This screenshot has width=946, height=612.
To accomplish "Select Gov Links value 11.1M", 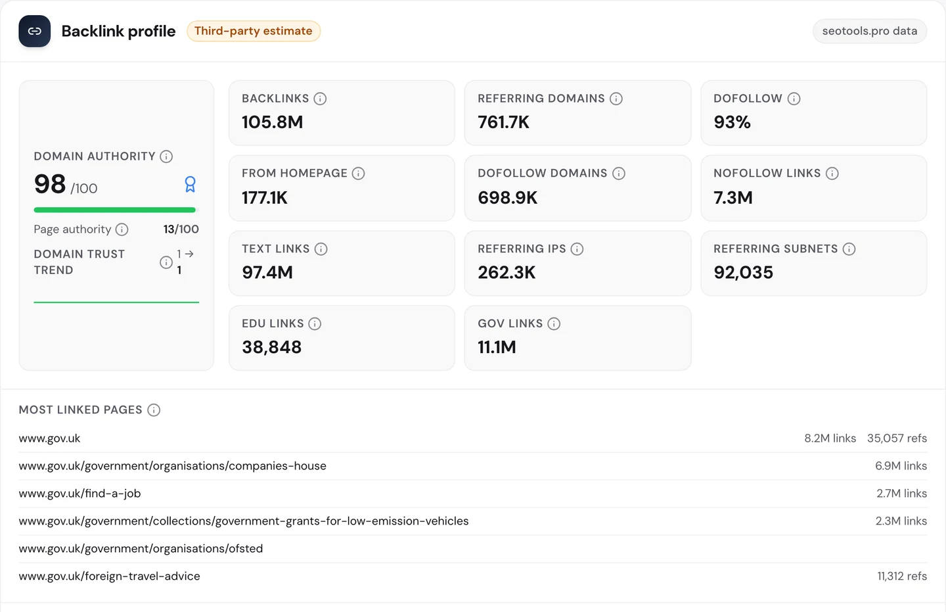I will (497, 348).
